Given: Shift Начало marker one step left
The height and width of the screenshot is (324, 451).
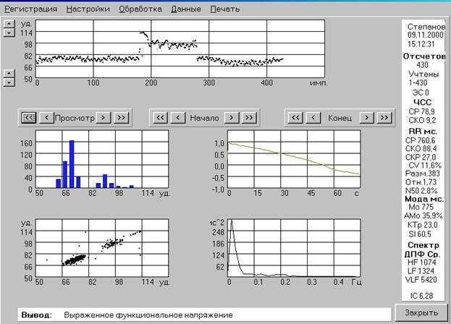Looking at the screenshot, I should click(x=178, y=117).
